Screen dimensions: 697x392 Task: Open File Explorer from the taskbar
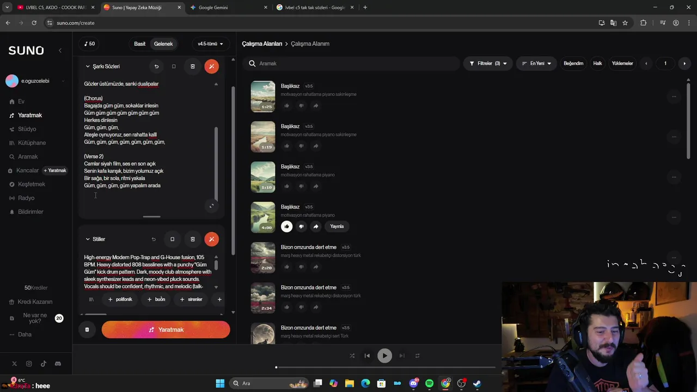[x=350, y=383]
